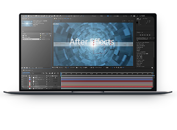Click the Home icon in toolbar
Image resolution: width=177 pixels, height=130 pixels.
pos(23,16)
